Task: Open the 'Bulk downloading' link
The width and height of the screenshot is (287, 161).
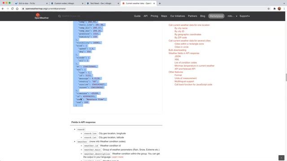Action: [x=177, y=50]
